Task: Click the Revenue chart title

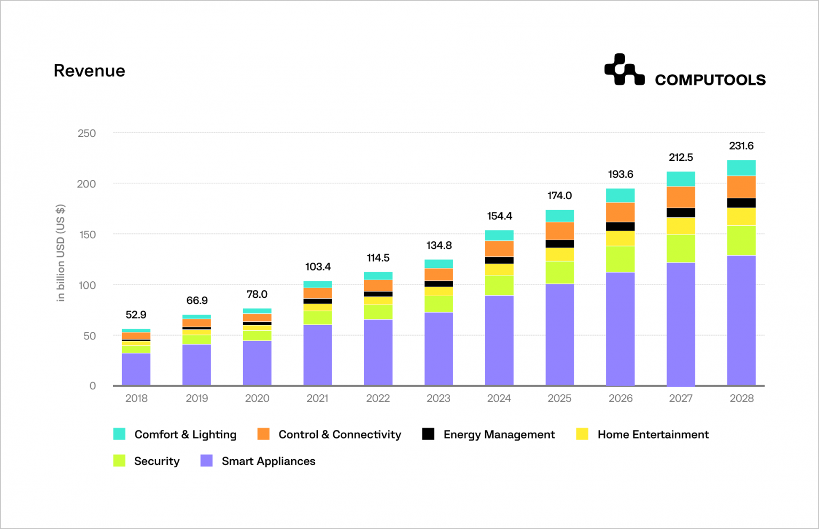Action: pos(90,70)
